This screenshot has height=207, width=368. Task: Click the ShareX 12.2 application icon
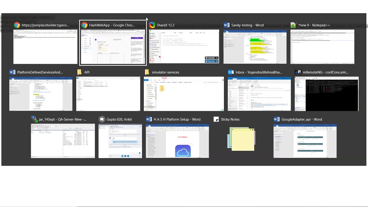pyautogui.click(x=152, y=25)
